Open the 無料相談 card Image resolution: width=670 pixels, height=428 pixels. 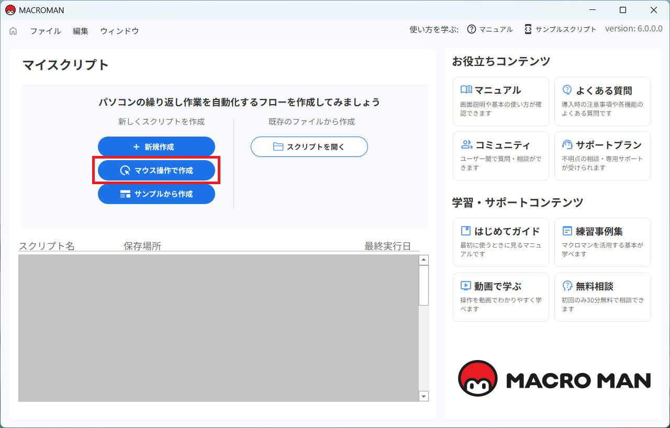(602, 297)
